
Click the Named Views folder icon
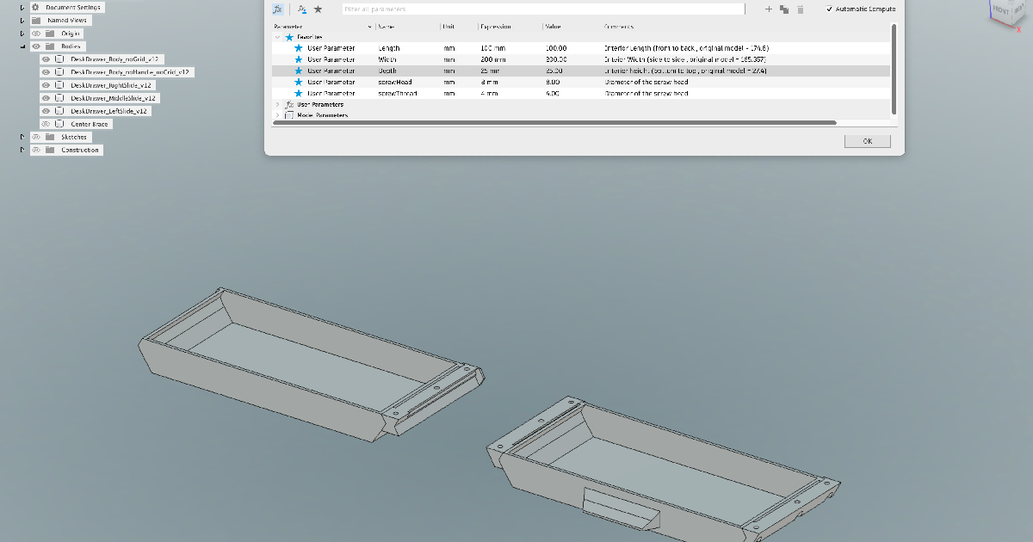click(x=35, y=19)
